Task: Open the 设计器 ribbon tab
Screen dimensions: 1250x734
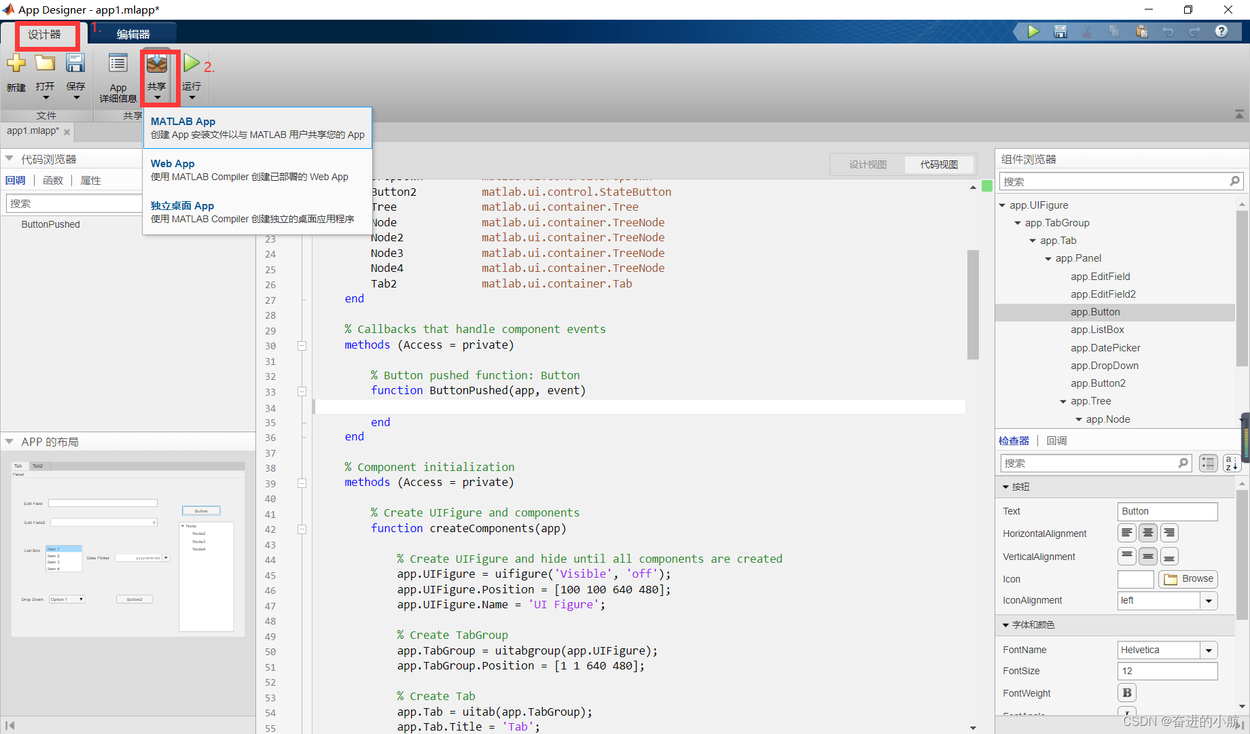Action: 44,34
